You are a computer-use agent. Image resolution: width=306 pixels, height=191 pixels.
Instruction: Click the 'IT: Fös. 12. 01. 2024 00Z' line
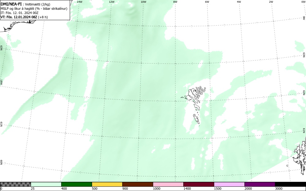20,13
